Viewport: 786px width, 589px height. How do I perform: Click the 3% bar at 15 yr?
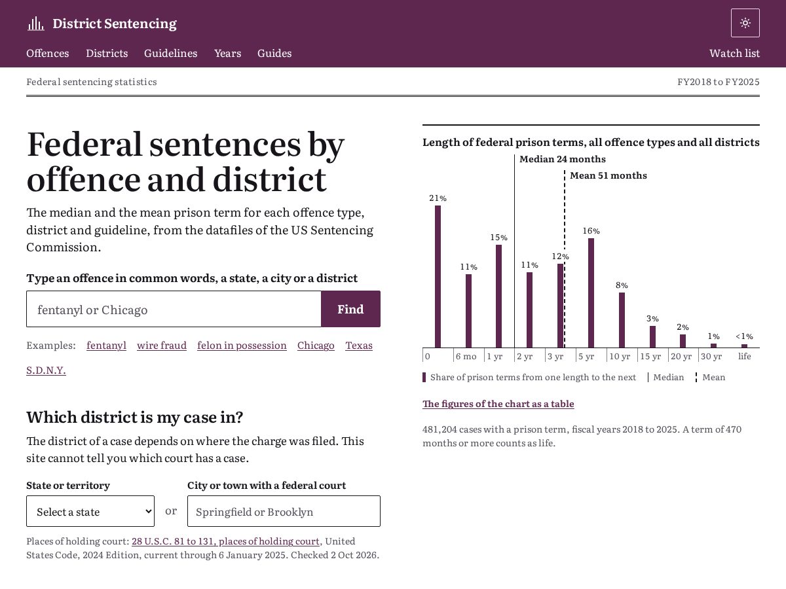click(x=652, y=336)
